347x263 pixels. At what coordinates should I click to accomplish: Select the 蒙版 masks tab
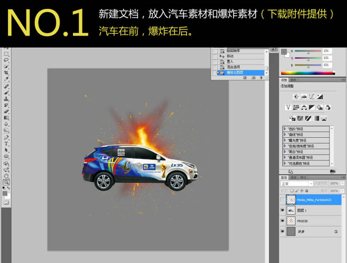[x=293, y=80]
